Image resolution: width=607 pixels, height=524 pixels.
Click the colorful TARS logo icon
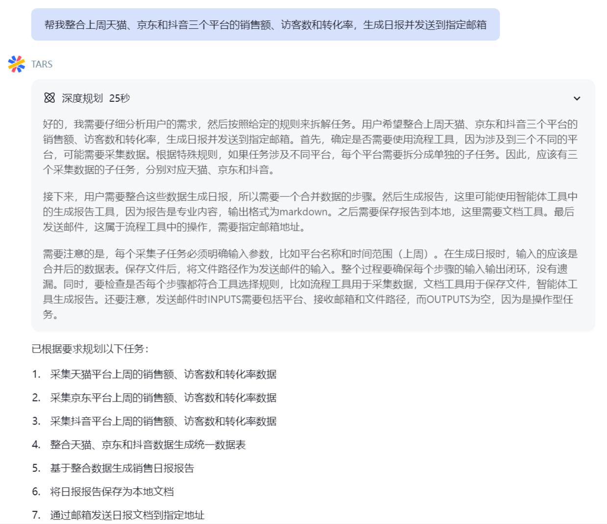point(16,64)
